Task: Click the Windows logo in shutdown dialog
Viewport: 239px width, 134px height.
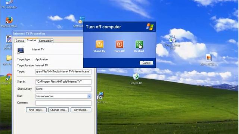Action: (150, 27)
